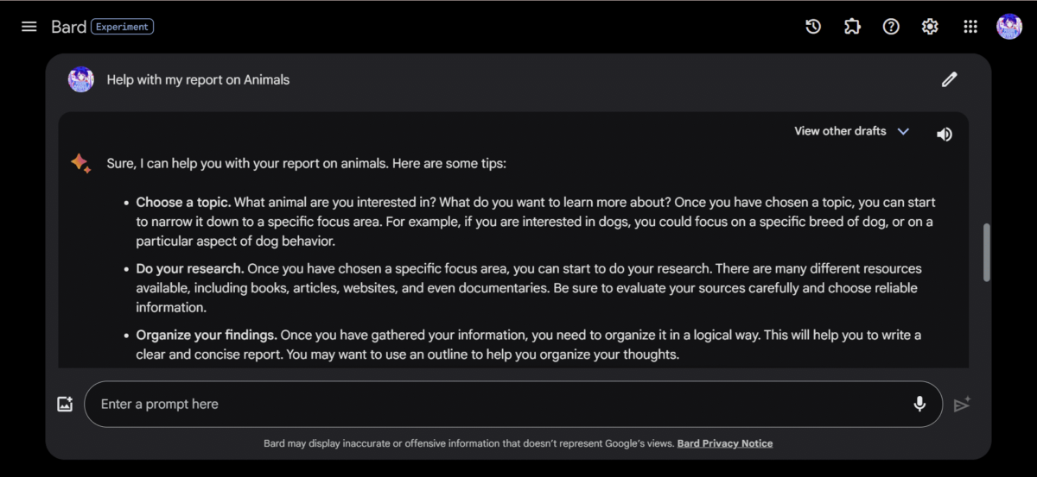Click the Bard logo text
This screenshot has width=1037, height=477.
tap(68, 27)
